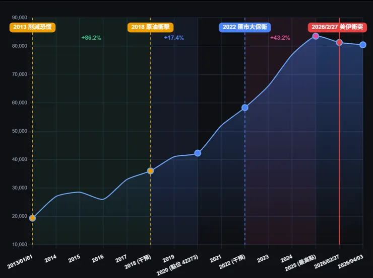Click the 2021 x-axis label

(x=216, y=258)
